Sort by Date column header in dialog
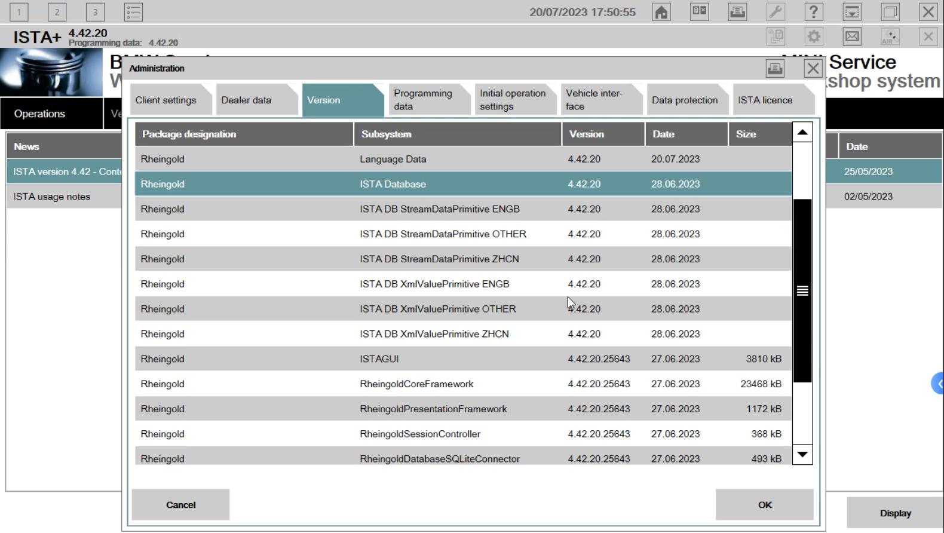The image size is (944, 533). click(x=686, y=134)
